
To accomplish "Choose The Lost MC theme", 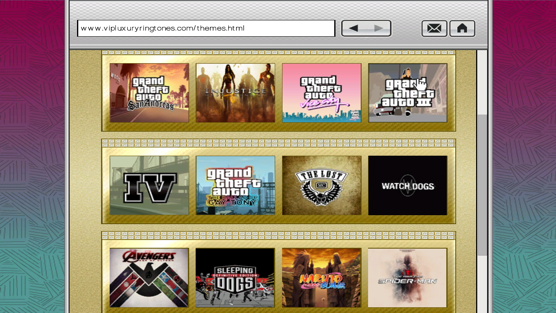I will [322, 185].
